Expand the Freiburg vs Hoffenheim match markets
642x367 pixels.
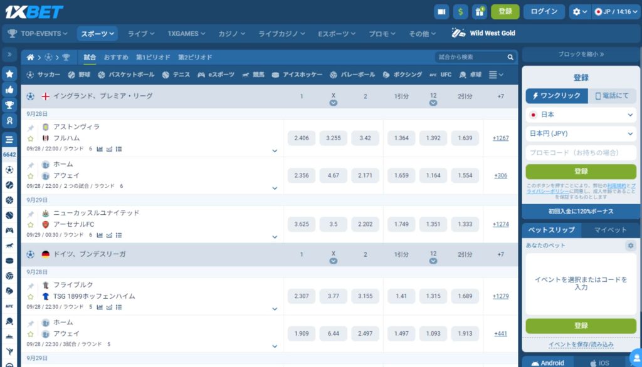[275, 308]
